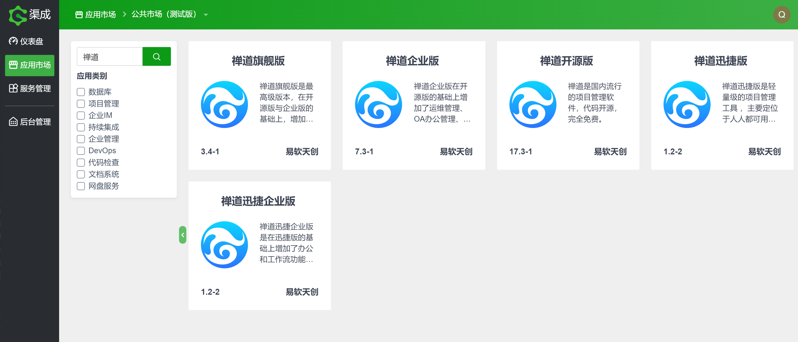
Task: Click the green search magnifier button
Action: (156, 57)
